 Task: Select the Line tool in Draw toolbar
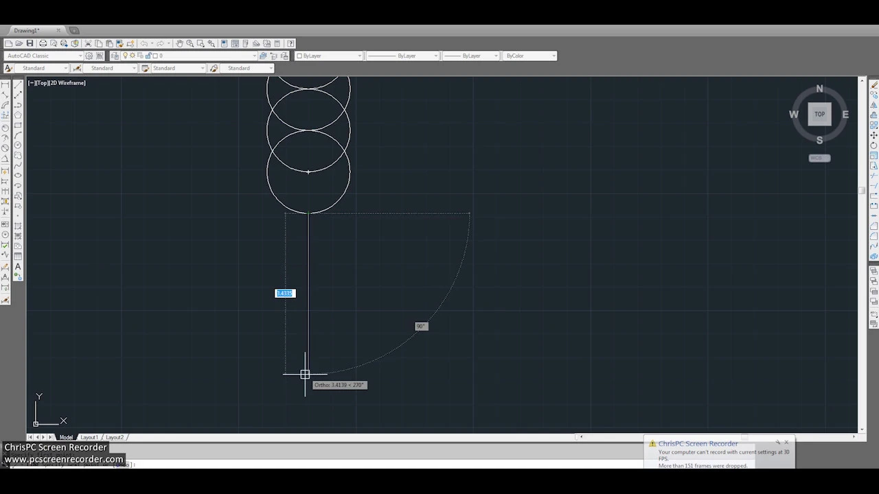tap(18, 84)
